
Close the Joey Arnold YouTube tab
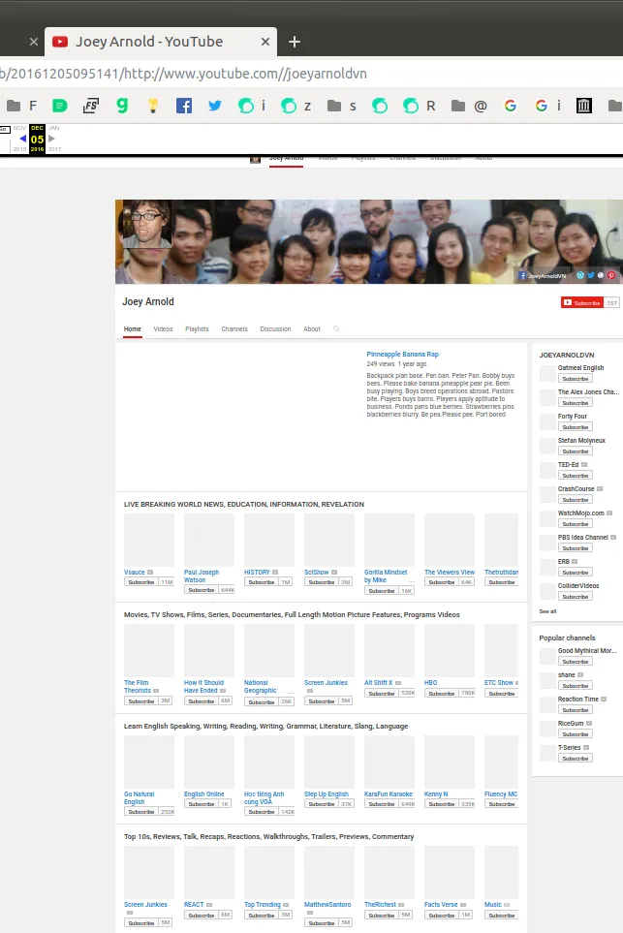pos(265,42)
